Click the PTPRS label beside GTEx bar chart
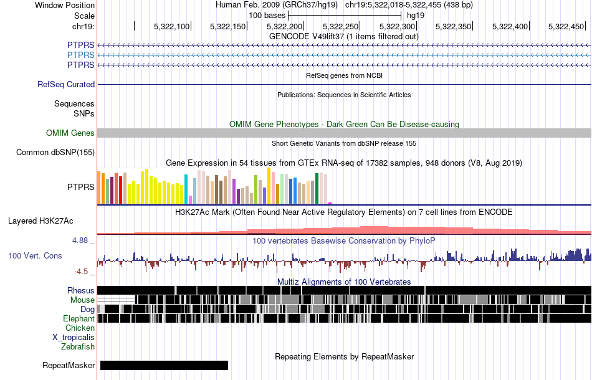The image size is (592, 380). coord(81,187)
